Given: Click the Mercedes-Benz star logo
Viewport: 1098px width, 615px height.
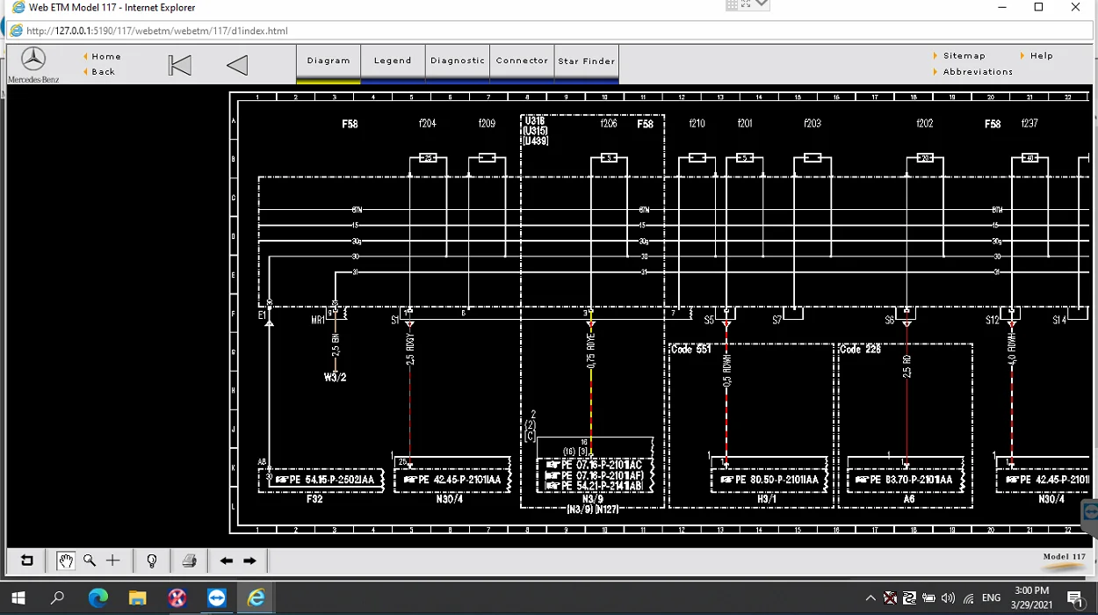Looking at the screenshot, I should pos(33,60).
